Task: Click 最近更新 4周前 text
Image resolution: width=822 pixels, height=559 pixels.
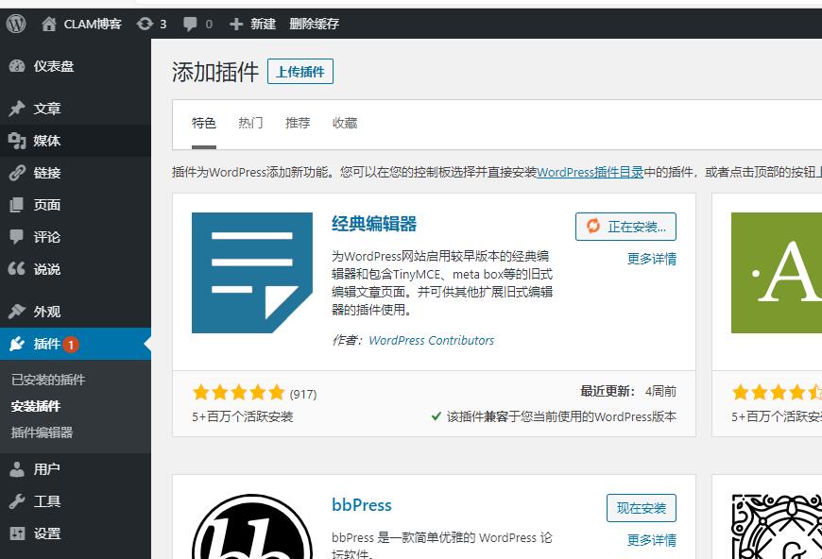Action: [628, 391]
